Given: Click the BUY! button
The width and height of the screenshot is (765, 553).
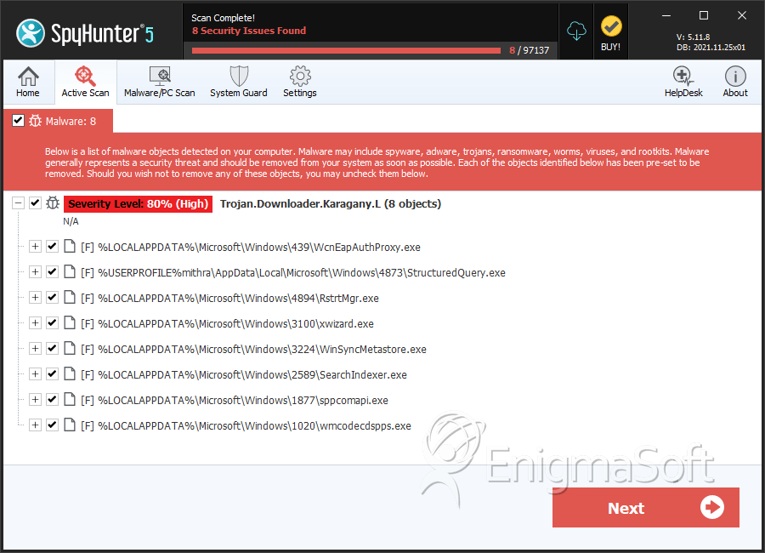Looking at the screenshot, I should click(611, 33).
